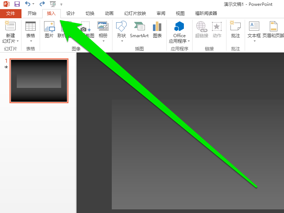Switch to the 开始 tab
284x213 pixels.
tap(32, 13)
